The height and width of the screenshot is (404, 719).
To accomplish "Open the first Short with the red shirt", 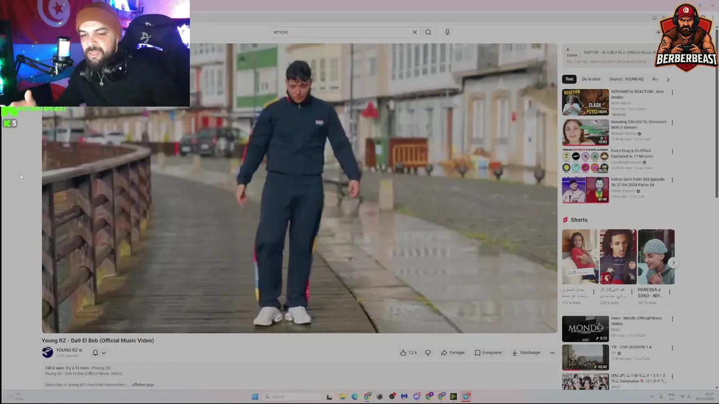I will (x=580, y=256).
